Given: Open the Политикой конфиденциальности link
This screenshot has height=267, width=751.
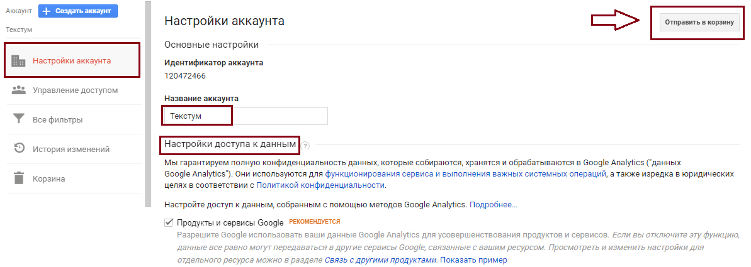Looking at the screenshot, I should coord(320,185).
